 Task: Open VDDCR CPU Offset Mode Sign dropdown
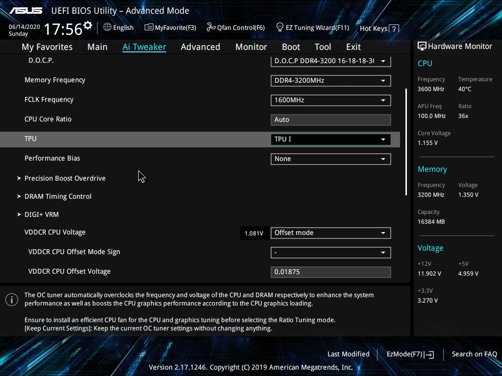click(331, 252)
